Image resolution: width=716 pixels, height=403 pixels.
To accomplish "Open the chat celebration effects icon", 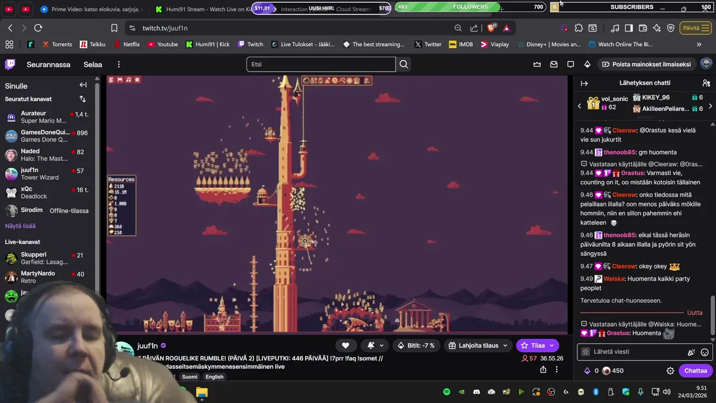I will [x=691, y=352].
